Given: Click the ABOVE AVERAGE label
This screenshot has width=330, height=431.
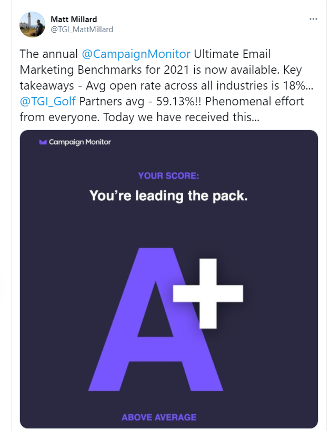Looking at the screenshot, I should coord(159,417).
